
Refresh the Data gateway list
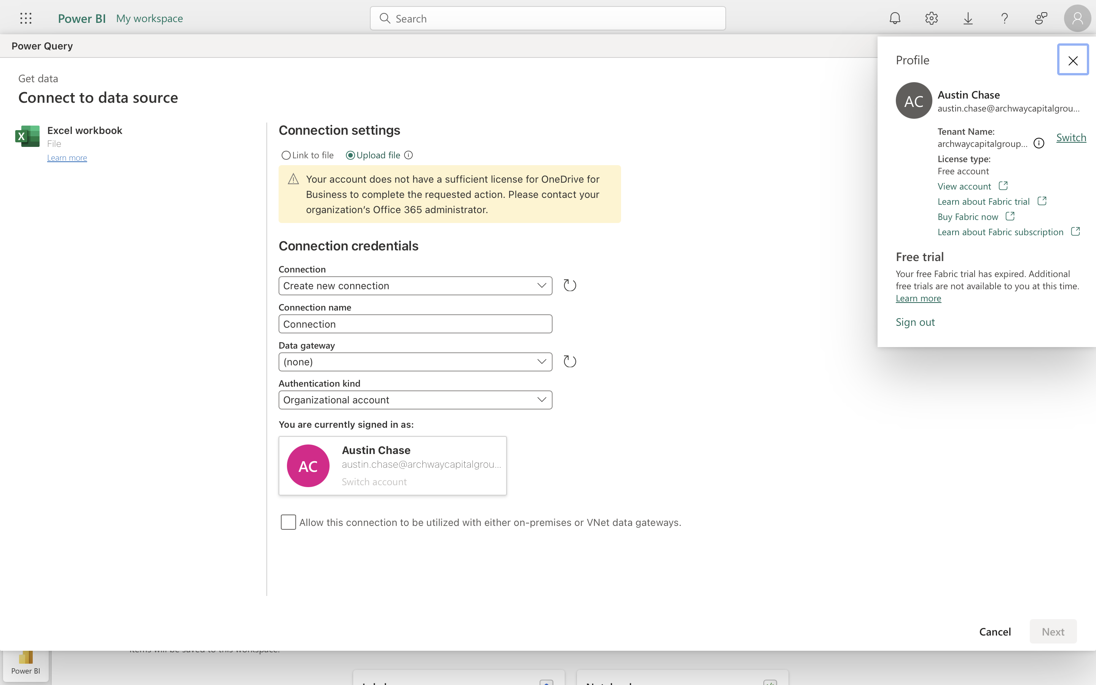pyautogui.click(x=569, y=362)
